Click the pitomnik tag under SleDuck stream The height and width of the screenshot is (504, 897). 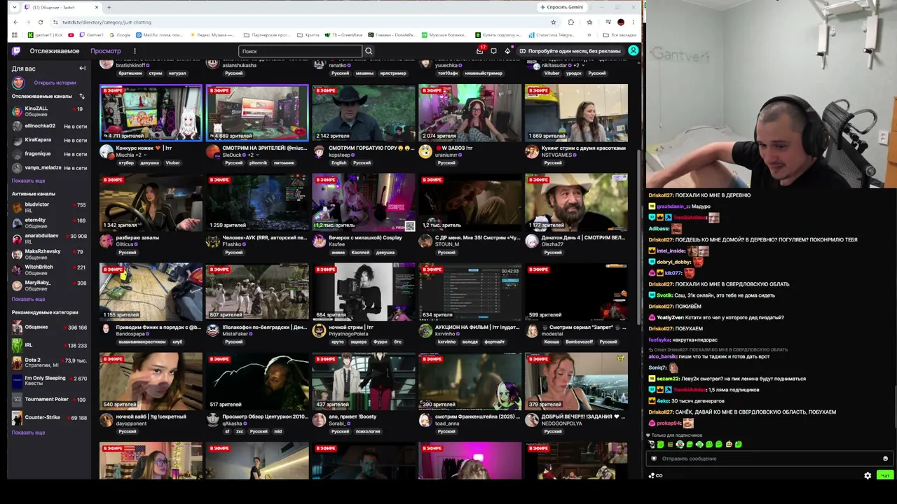(259, 163)
